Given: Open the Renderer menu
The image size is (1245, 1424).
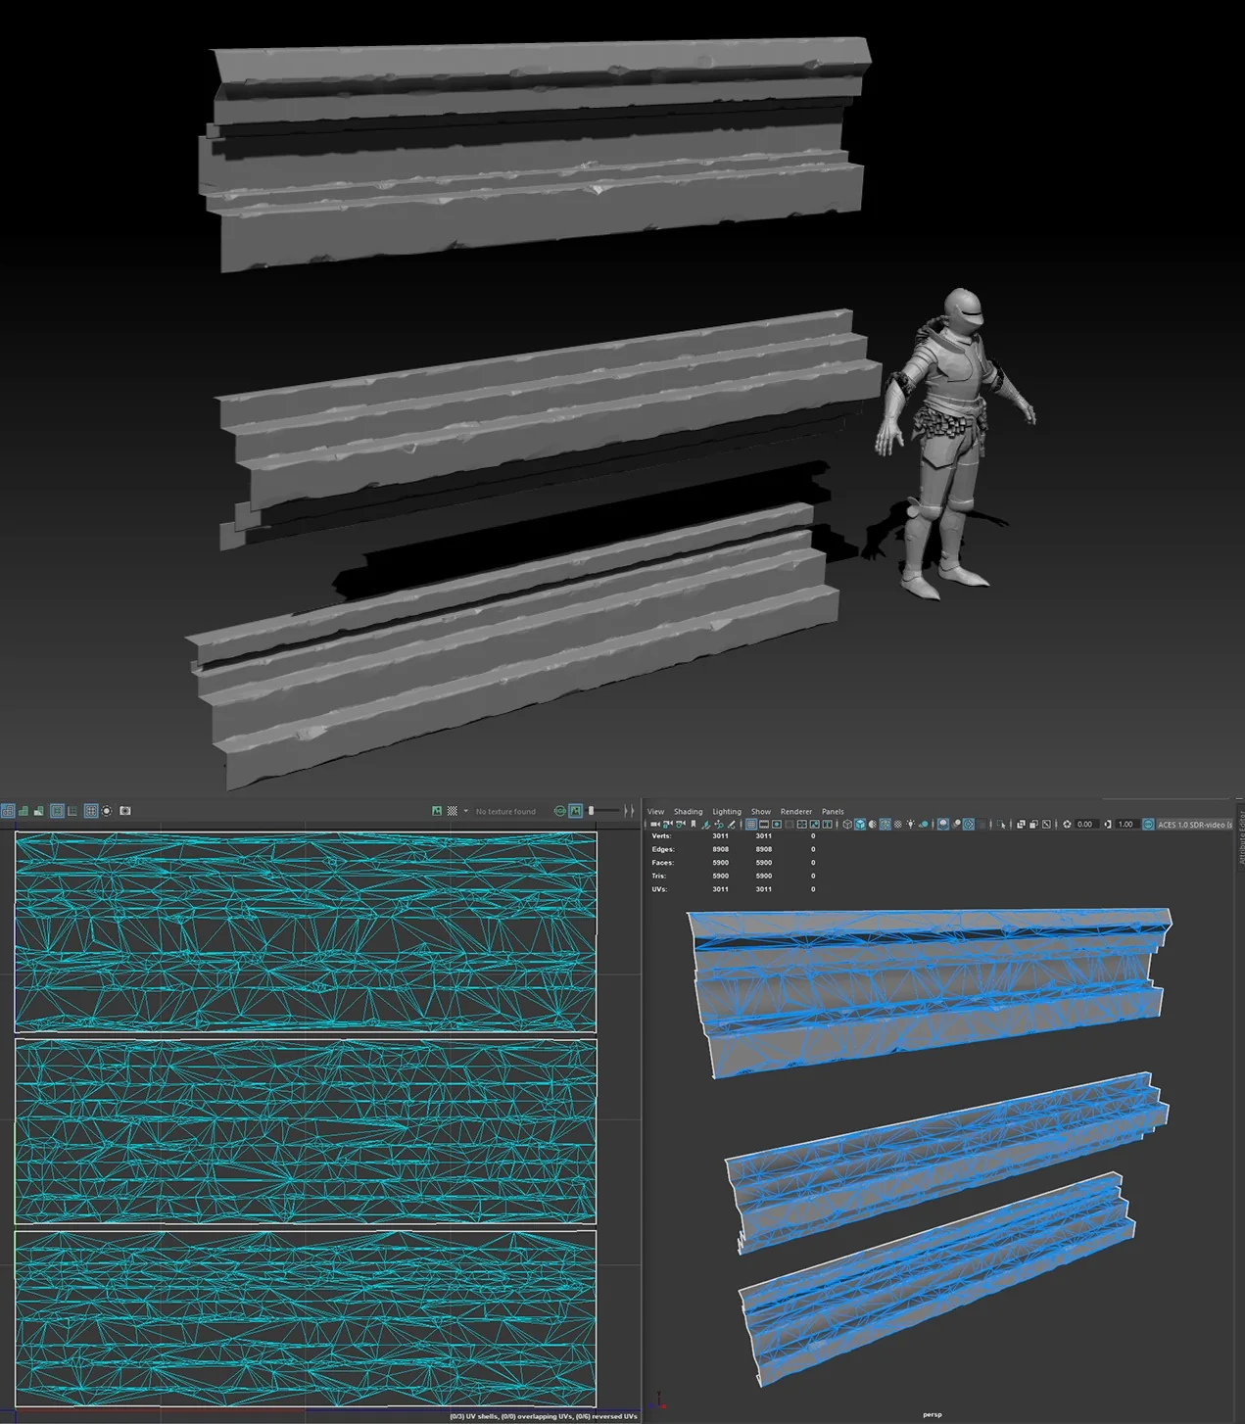Looking at the screenshot, I should click(x=796, y=811).
